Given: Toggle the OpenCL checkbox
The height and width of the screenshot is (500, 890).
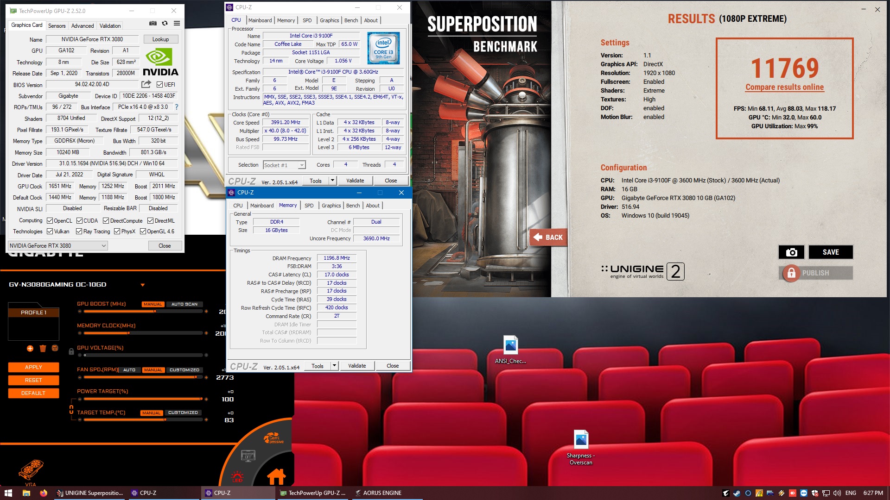Looking at the screenshot, I should [x=50, y=221].
